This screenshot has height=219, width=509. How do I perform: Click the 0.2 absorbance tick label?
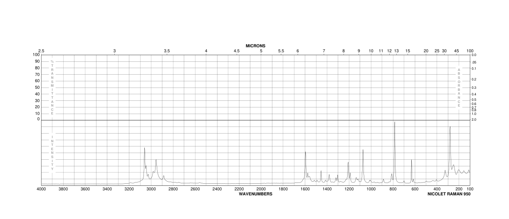(x=474, y=79)
